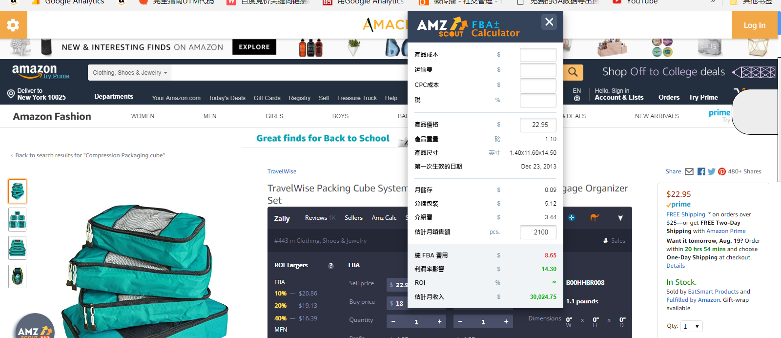Open the Account & Lists menu
The image size is (781, 338).
coord(619,94)
